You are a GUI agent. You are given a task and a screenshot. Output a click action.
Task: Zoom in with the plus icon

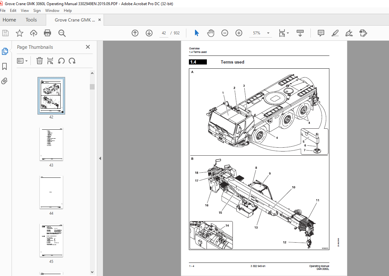click(239, 33)
